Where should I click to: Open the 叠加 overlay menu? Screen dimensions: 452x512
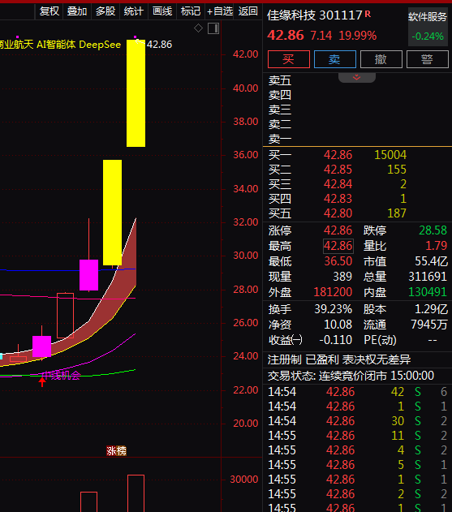point(77,11)
